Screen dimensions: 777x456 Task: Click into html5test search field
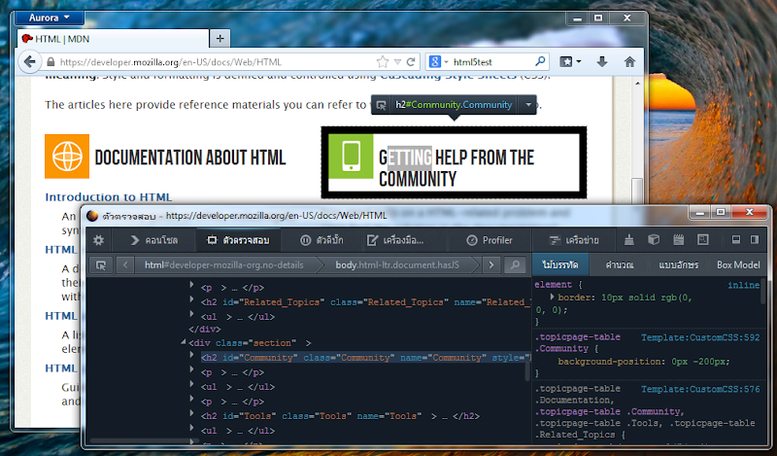tap(492, 62)
